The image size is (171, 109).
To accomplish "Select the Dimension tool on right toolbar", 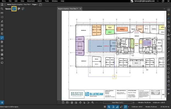I will tap(168, 64).
